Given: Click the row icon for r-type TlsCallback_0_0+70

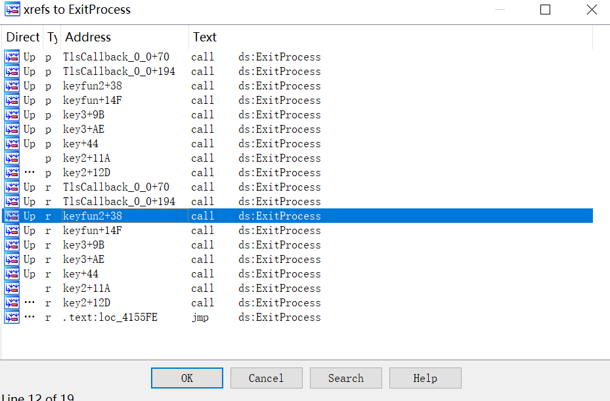Looking at the screenshot, I should tap(12, 187).
